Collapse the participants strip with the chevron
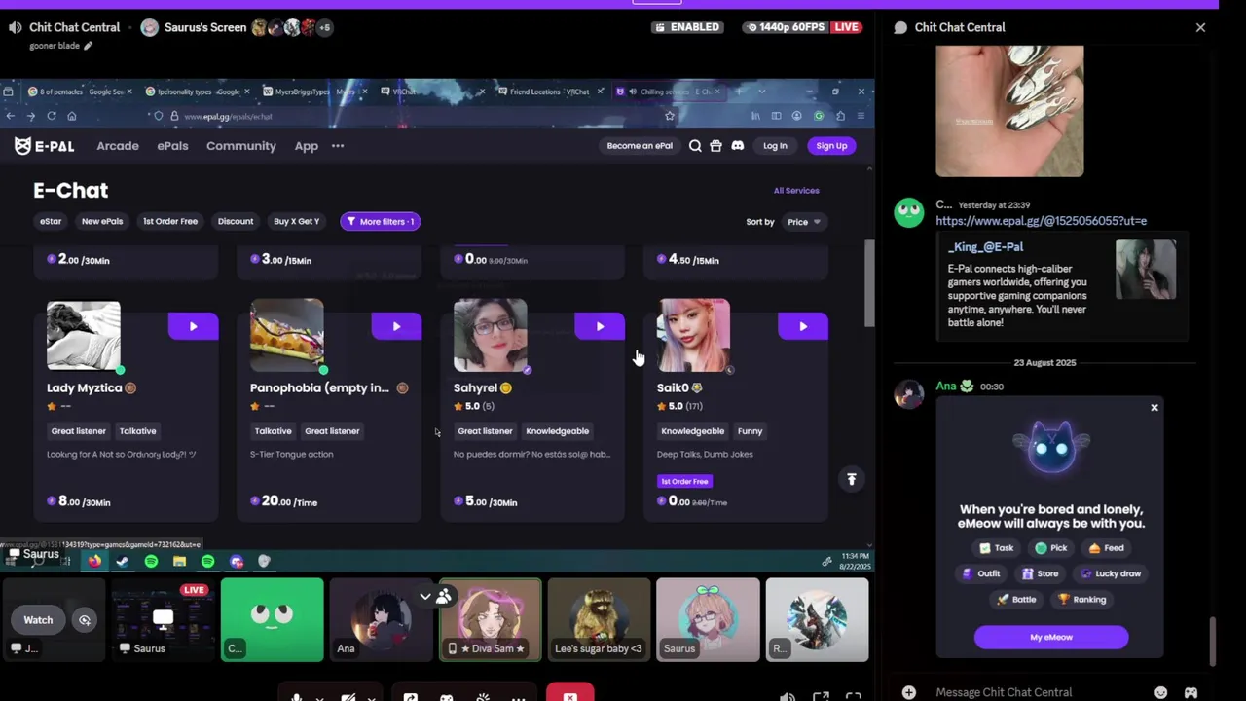 (x=425, y=596)
